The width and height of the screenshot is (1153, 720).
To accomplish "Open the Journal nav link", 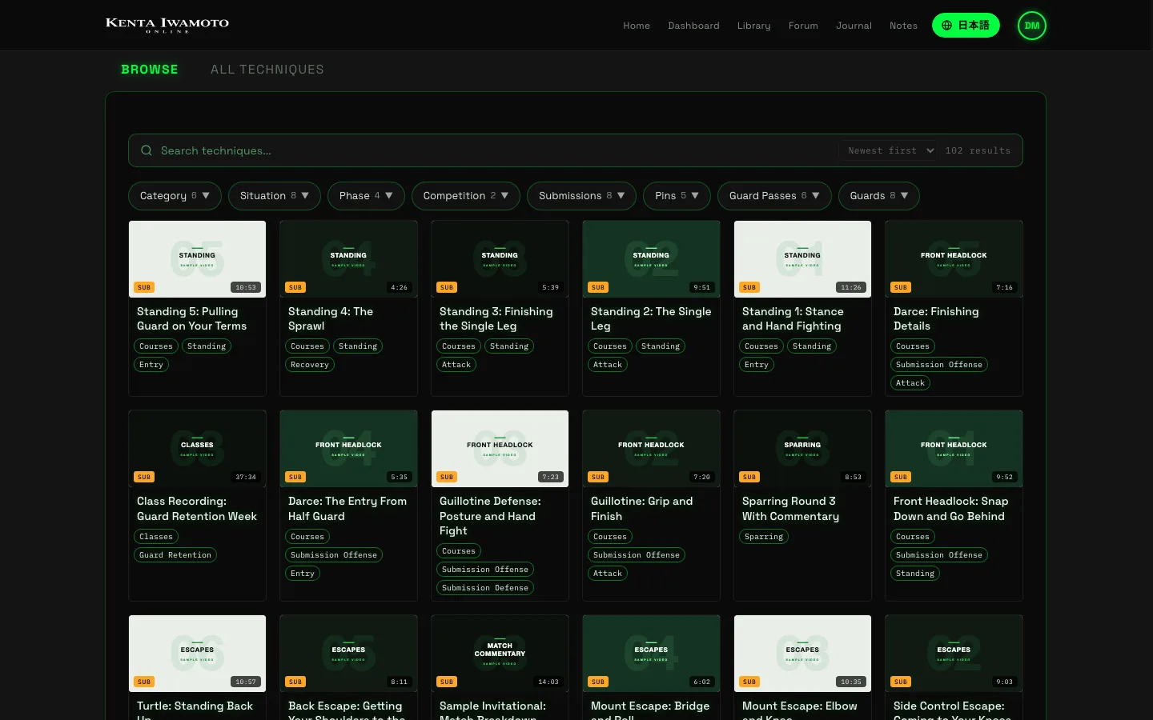I will (854, 26).
